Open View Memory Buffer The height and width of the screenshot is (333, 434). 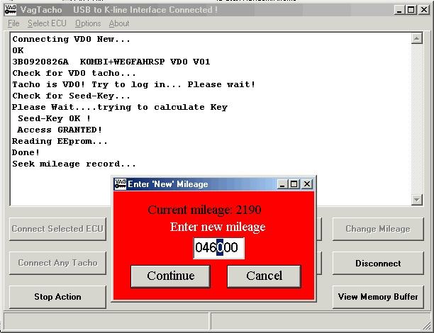tap(378, 297)
